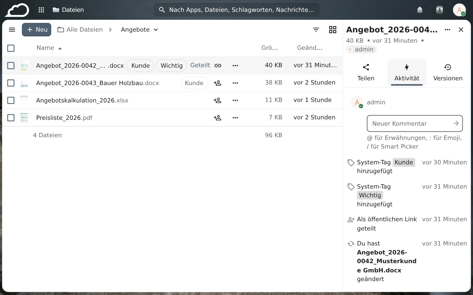Expand the Angebote breadcrumb dropdown
473x295 pixels.
click(139, 29)
